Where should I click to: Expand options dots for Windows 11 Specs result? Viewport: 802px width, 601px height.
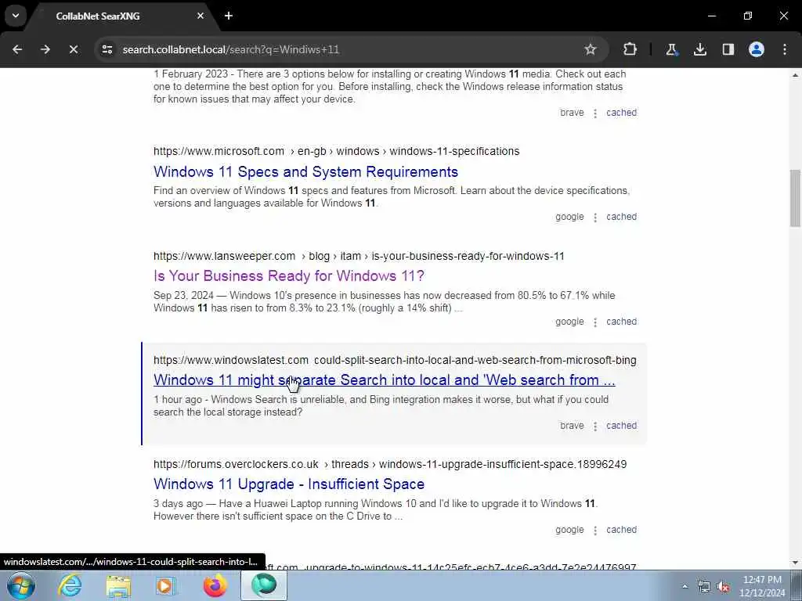[595, 218]
